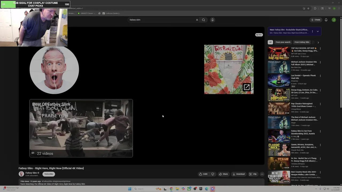342x192 pixels.
Task: Show hidden system tray icons
Action: tap(316, 189)
